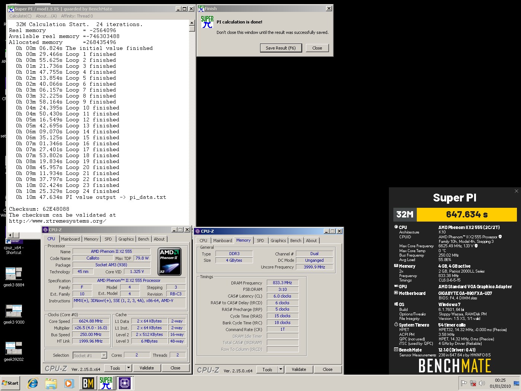521x391 pixels.
Task: Click Close button in Finish dialog
Action: tap(317, 48)
